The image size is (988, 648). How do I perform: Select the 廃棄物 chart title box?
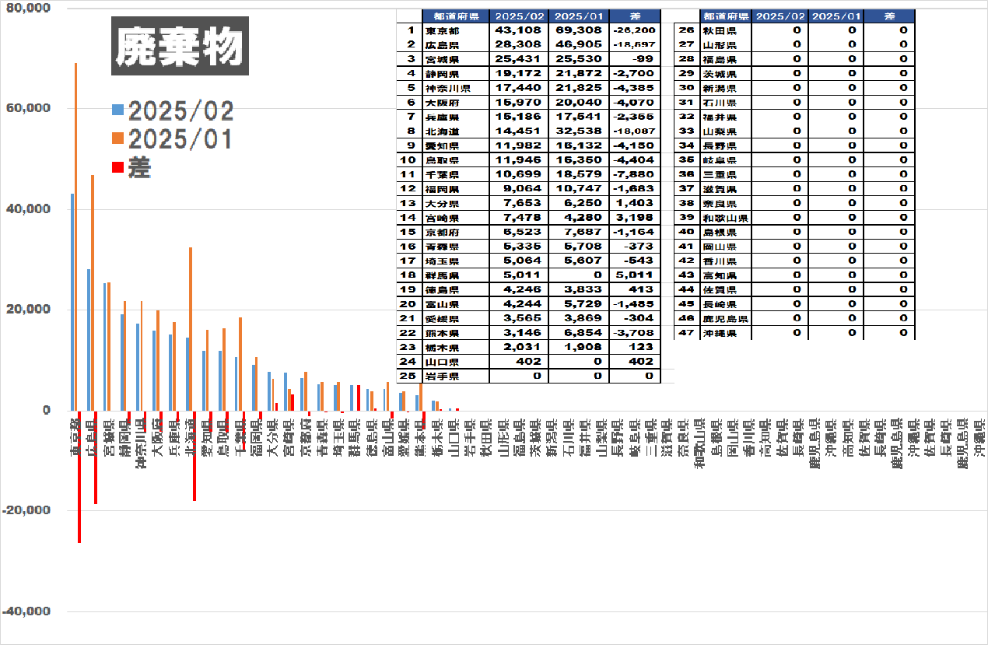click(180, 47)
